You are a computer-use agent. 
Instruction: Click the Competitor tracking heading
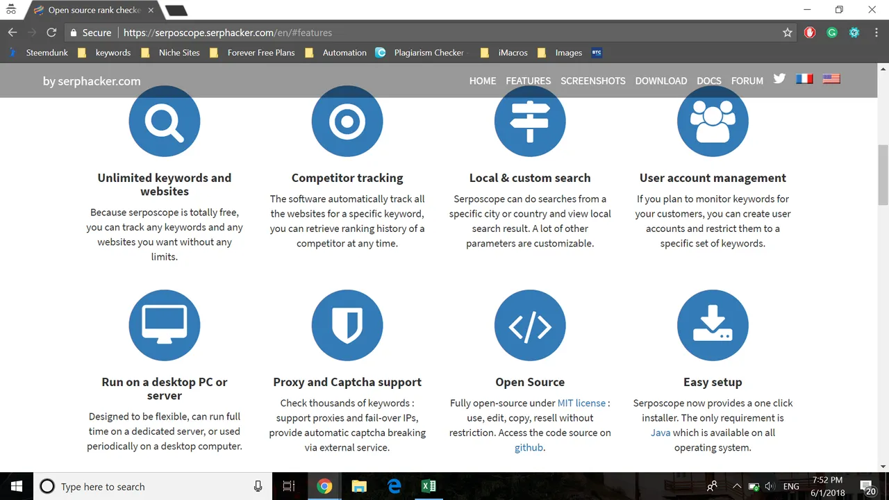coord(347,178)
